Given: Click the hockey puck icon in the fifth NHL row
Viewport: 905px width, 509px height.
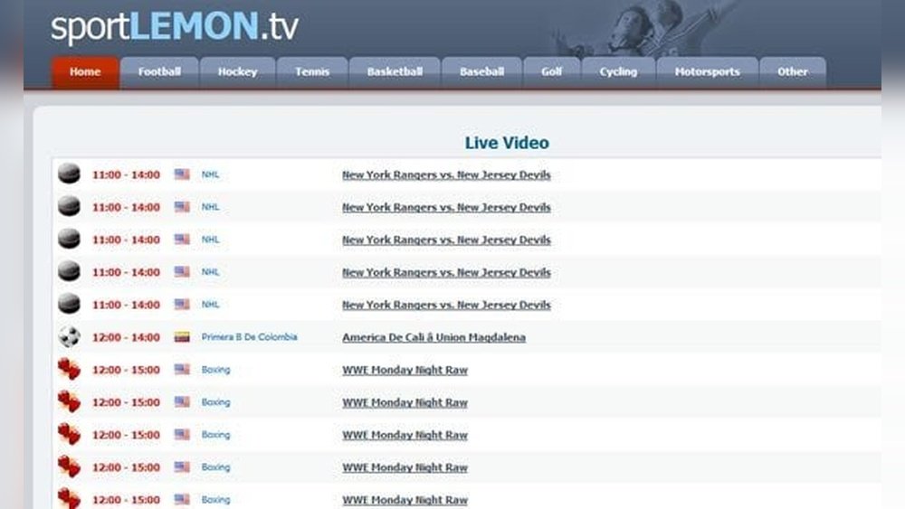Looking at the screenshot, I should 69,305.
